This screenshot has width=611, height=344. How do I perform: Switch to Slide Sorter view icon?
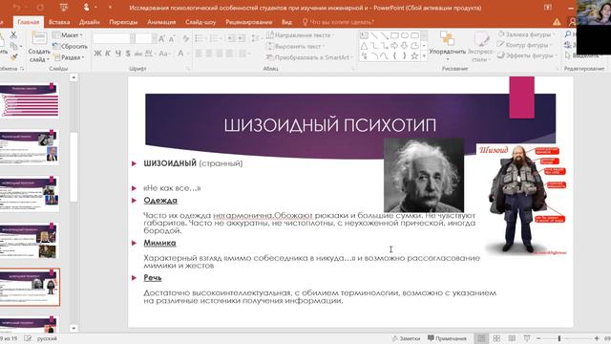coord(496,338)
